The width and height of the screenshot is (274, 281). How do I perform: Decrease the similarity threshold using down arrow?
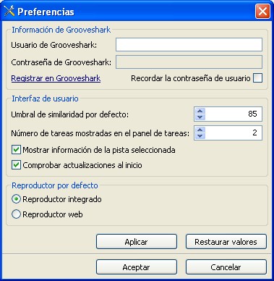click(200, 117)
